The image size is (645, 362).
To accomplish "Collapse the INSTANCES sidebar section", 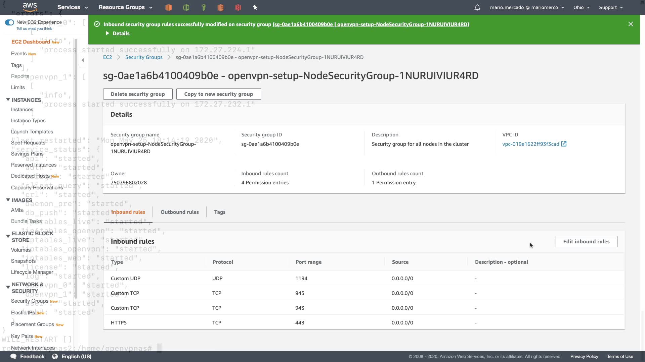I will point(8,100).
